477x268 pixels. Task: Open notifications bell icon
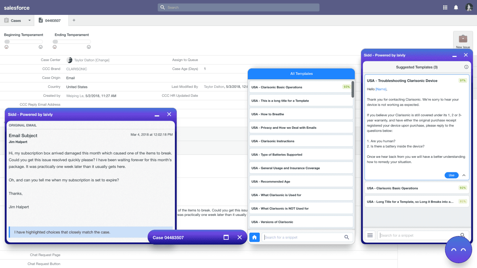tap(456, 7)
